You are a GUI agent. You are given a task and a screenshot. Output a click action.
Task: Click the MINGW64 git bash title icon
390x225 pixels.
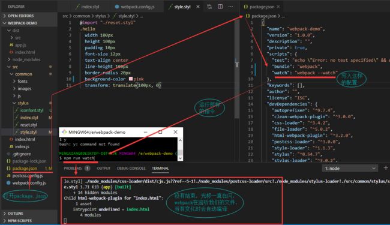click(x=64, y=132)
